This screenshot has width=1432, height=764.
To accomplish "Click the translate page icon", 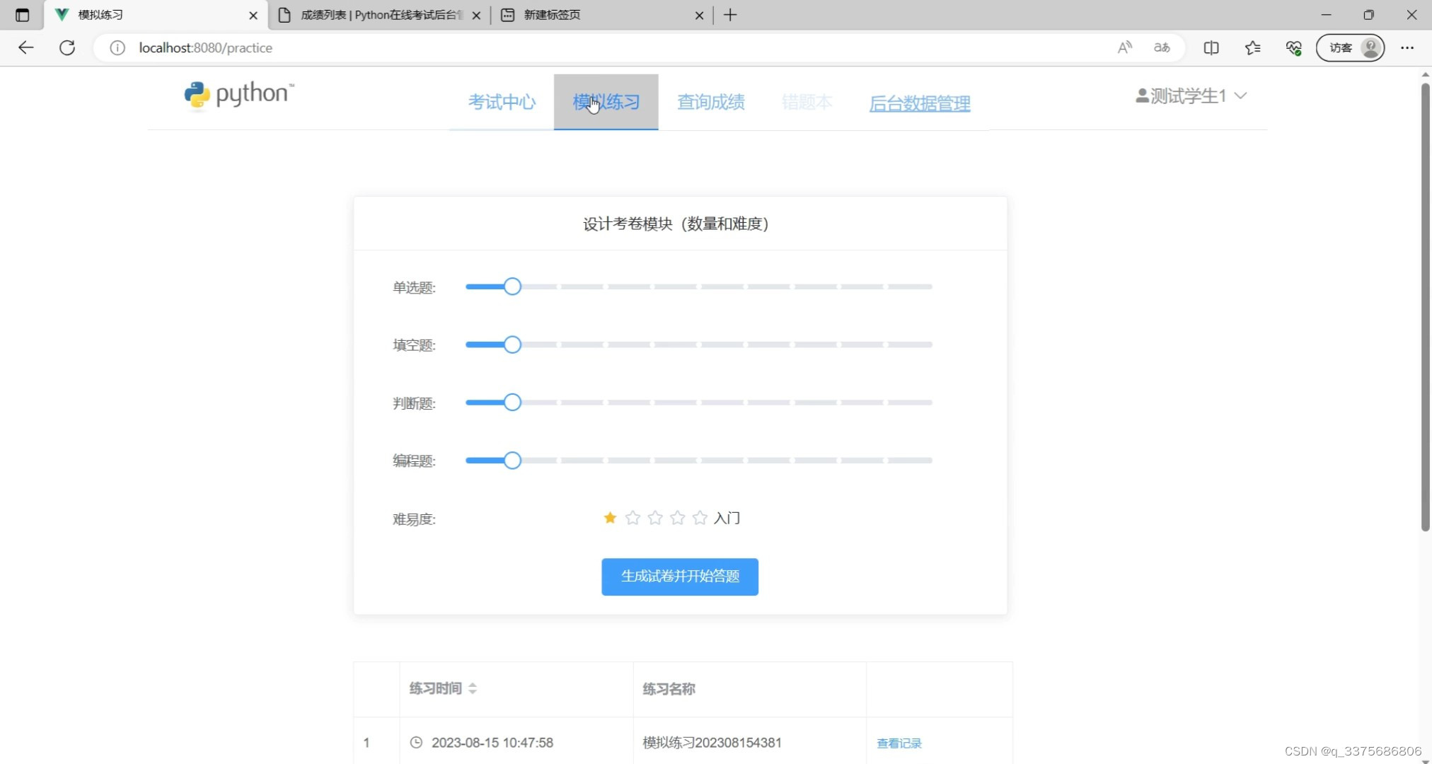I will (1162, 47).
